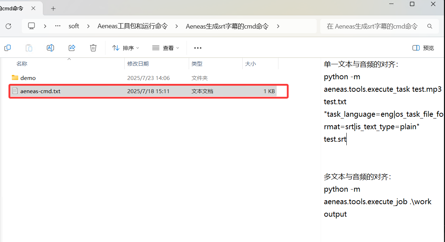This screenshot has width=445, height=242.
Task: Select the demo folder name
Action: pos(28,78)
